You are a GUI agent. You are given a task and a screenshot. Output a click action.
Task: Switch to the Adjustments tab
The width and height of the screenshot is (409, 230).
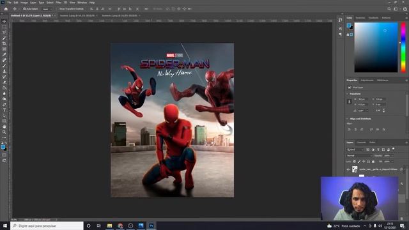click(x=367, y=80)
